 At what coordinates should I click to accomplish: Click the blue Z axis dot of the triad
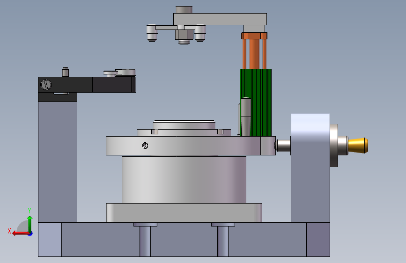point(30,234)
